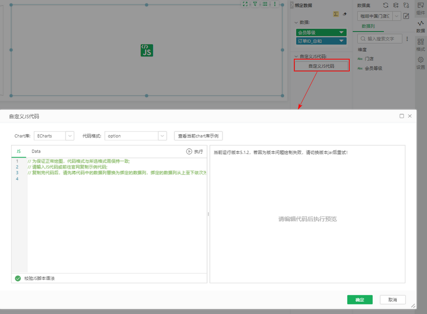This screenshot has height=314, width=427.
Task: Click the 取消 button
Action: pos(393,300)
